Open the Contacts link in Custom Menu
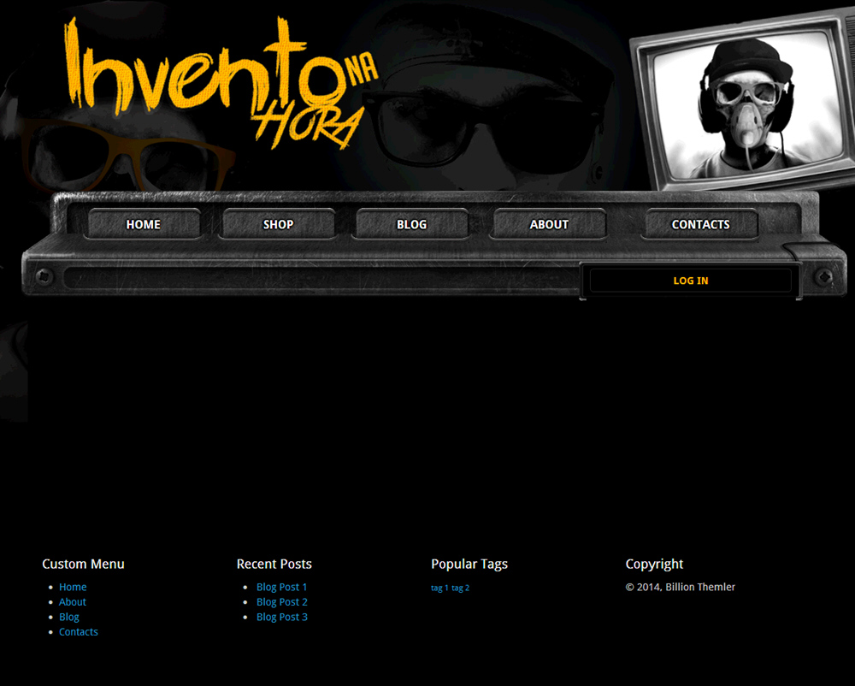Image resolution: width=855 pixels, height=686 pixels. [x=79, y=631]
